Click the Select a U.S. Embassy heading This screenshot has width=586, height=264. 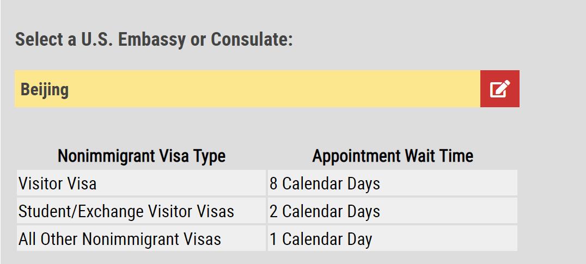click(154, 40)
